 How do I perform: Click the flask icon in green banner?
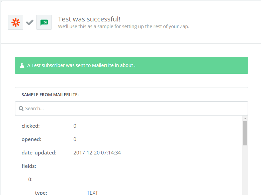coord(22,65)
